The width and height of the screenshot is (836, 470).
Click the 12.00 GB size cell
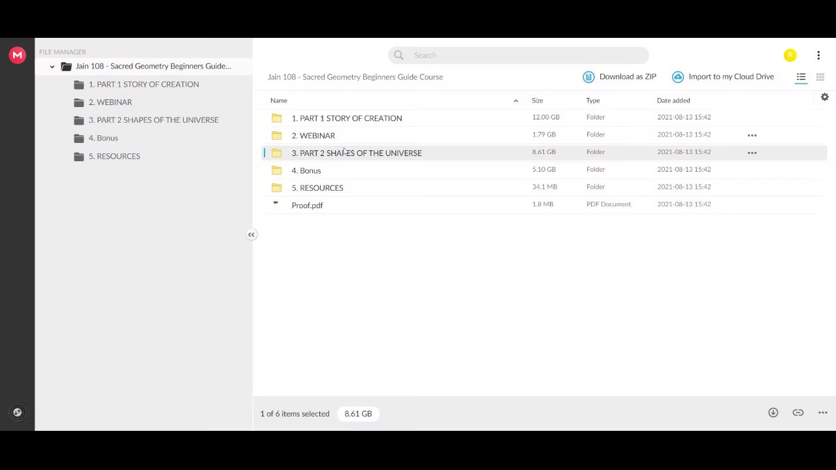click(x=546, y=117)
